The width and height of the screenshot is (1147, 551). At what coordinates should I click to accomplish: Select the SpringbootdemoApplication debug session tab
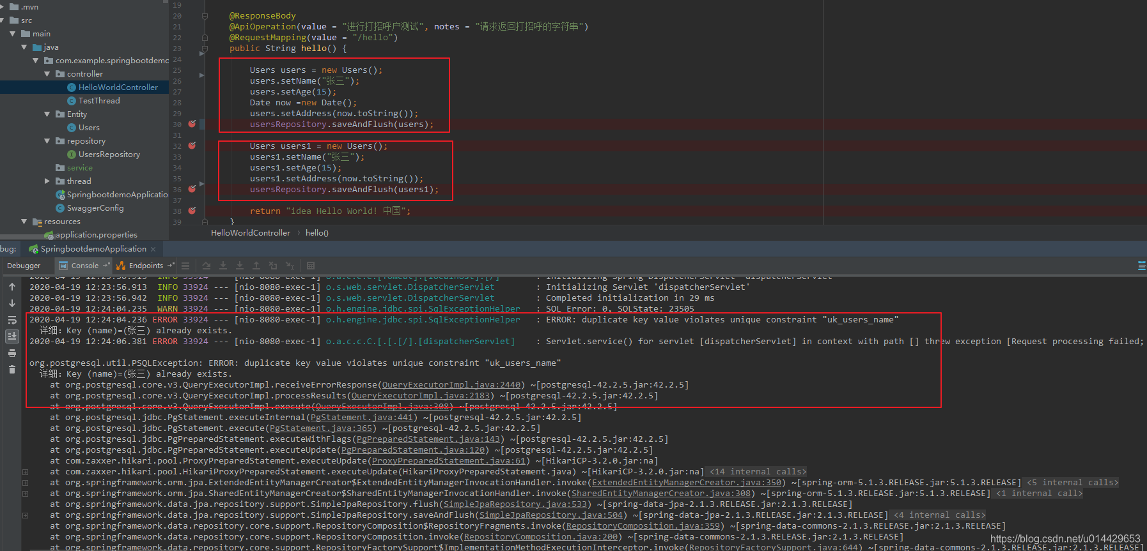tap(93, 249)
